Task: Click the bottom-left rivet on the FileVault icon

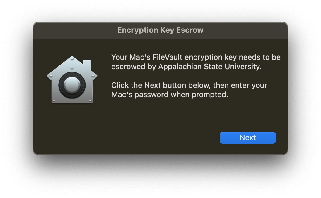Action: pos(54,100)
